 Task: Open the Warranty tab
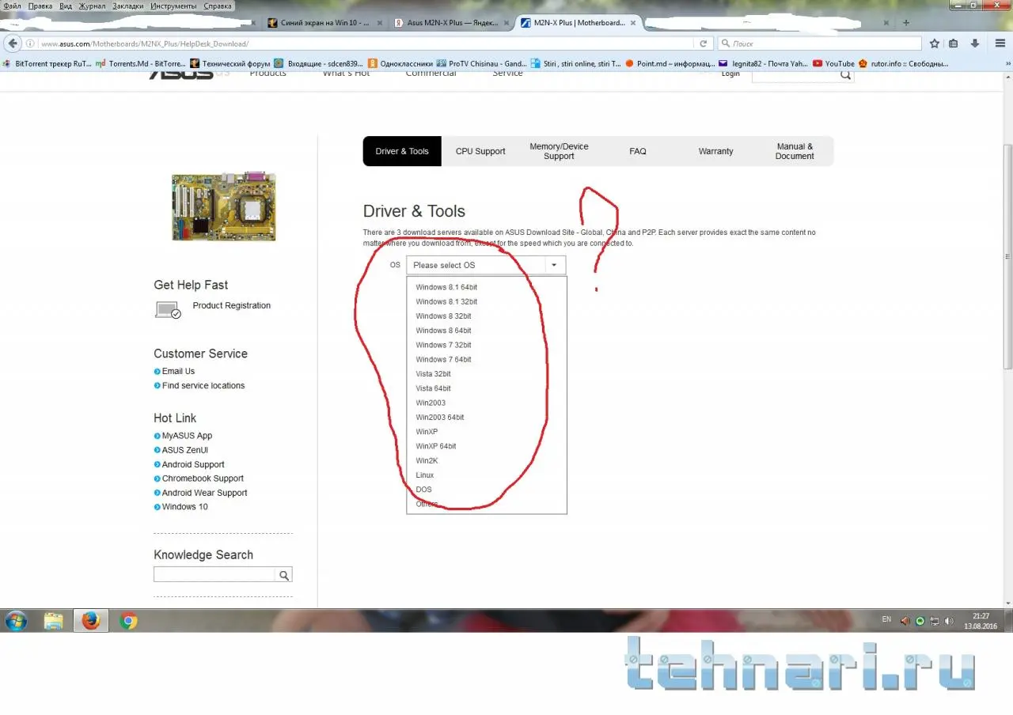tap(715, 151)
